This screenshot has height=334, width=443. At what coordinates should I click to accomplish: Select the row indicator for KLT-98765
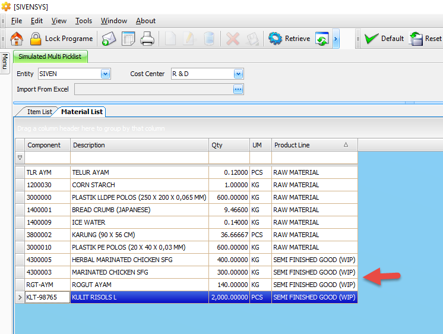coord(20,298)
